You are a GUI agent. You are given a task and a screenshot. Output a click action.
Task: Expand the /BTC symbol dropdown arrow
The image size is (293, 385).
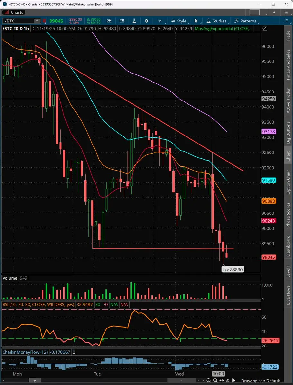click(x=37, y=21)
